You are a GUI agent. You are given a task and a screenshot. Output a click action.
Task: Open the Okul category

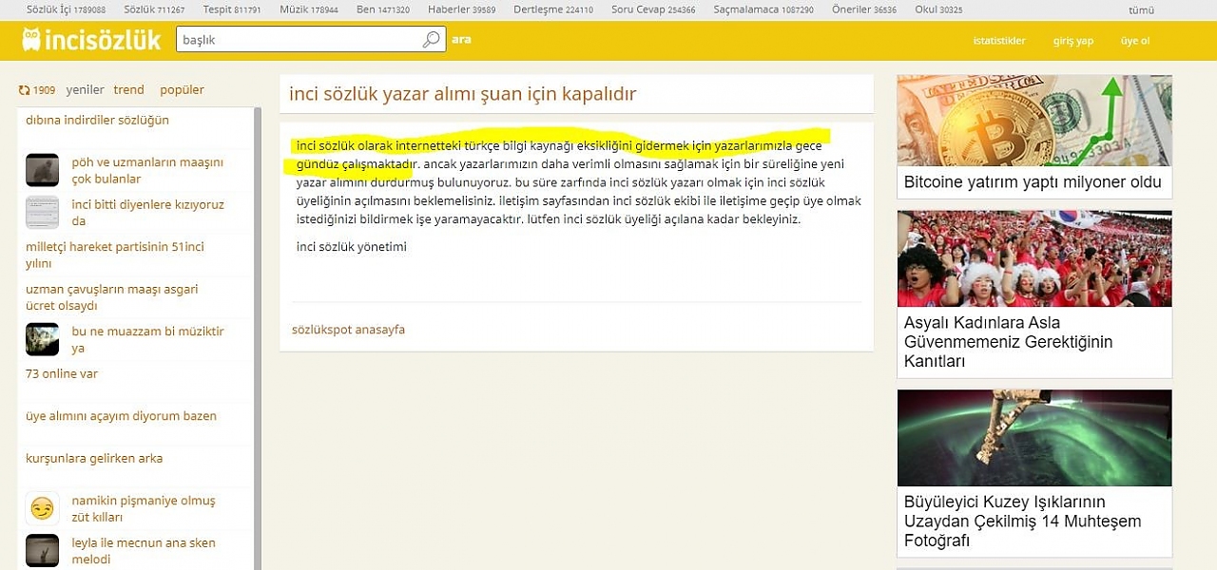point(938,9)
